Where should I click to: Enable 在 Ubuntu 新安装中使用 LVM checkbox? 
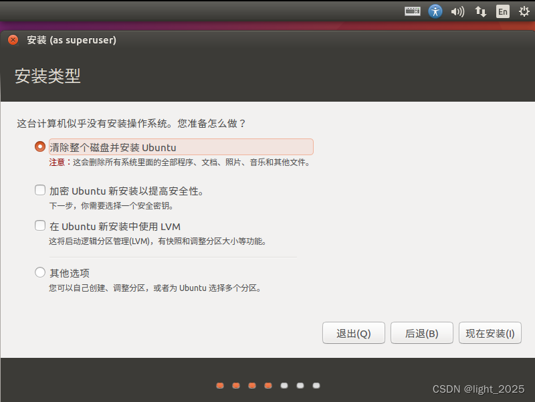40,225
